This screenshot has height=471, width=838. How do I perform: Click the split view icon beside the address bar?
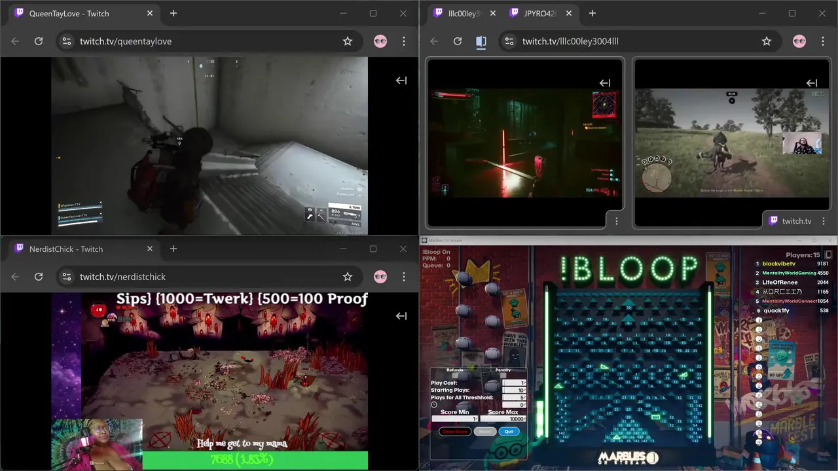pyautogui.click(x=481, y=41)
